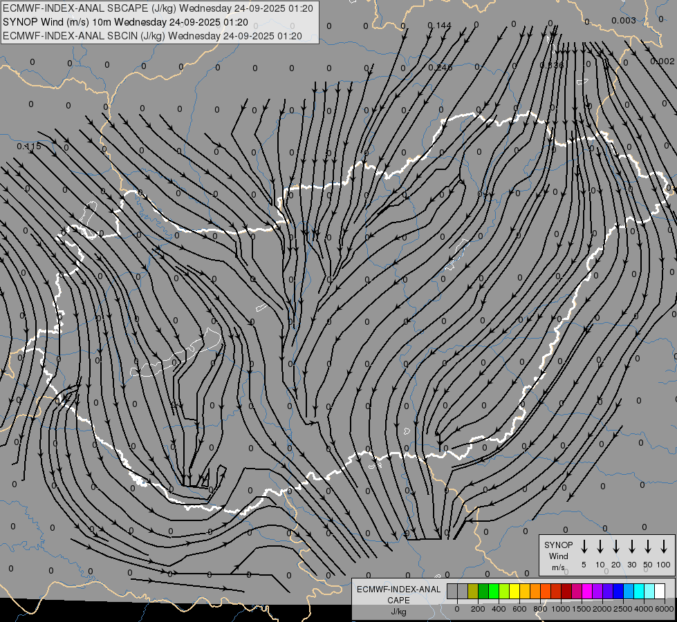Click the SBCAPE title line in header
677x622 pixels.
coord(158,8)
